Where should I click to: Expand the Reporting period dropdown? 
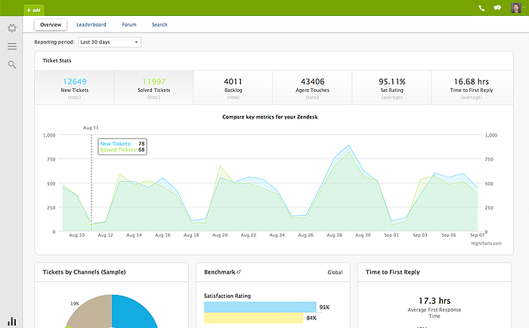110,42
